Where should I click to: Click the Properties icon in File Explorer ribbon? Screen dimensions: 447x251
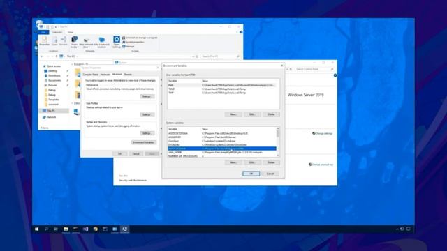pyautogui.click(x=45, y=40)
